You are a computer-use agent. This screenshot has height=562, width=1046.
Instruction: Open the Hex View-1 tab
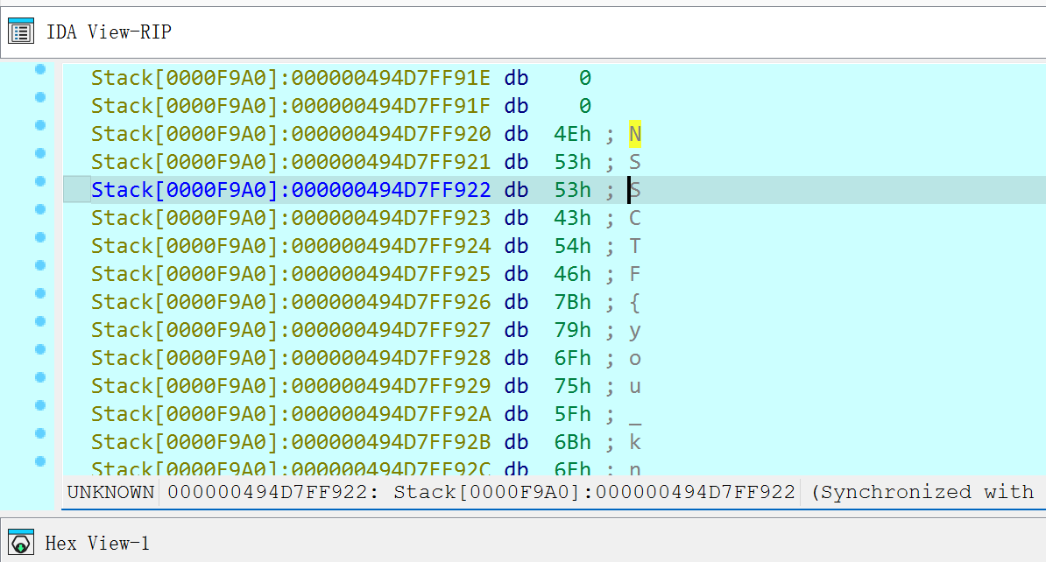(x=97, y=543)
